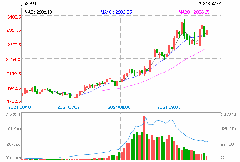Screen dimensions: 240x162
Task: Click the last red volume bar at far right
Action: click(207, 158)
